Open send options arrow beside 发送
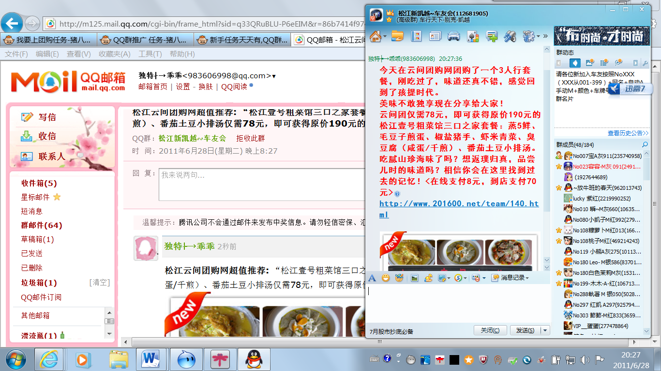Viewport: 661px width, 371px height. [x=545, y=330]
